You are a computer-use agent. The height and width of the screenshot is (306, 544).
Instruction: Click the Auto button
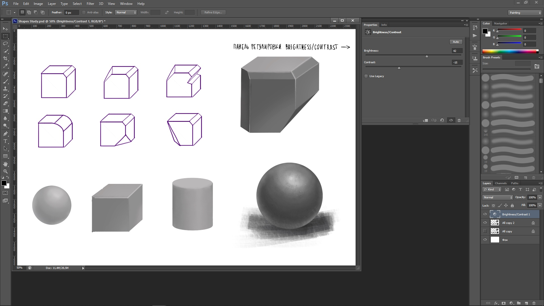tap(456, 42)
